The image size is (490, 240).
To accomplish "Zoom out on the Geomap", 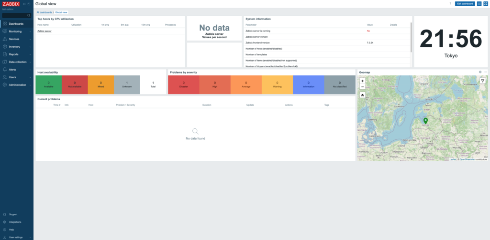I will pos(362,87).
